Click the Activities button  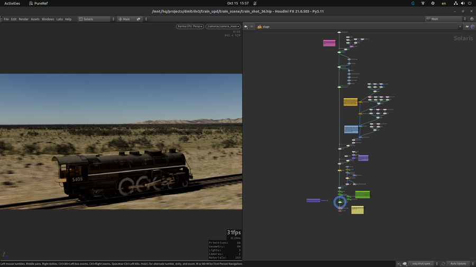point(12,3)
